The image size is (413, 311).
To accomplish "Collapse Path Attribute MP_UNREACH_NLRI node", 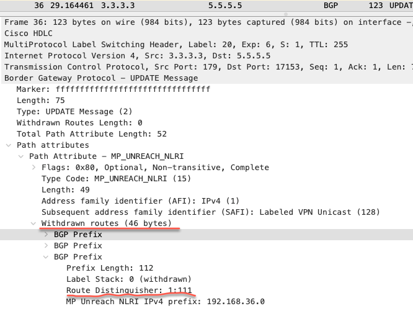I will pyautogui.click(x=21, y=156).
